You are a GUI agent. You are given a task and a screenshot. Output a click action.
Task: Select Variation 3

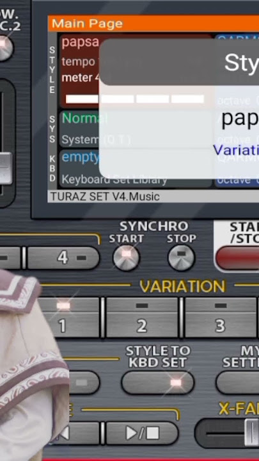tap(221, 318)
